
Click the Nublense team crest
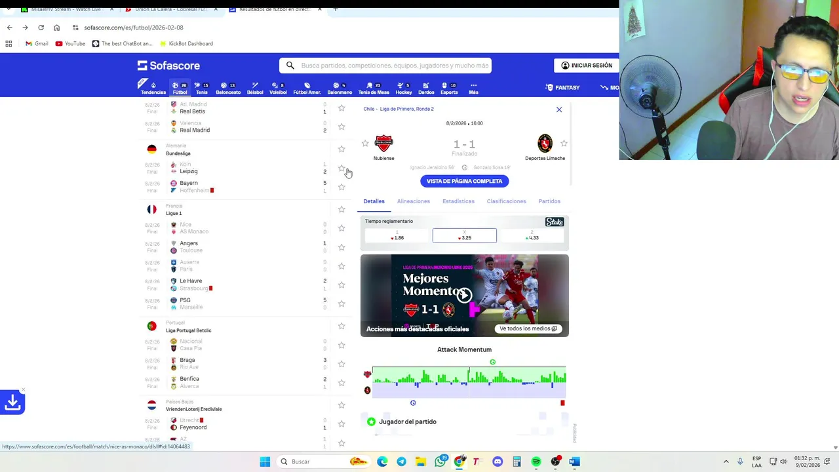click(x=383, y=143)
